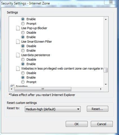The image size is (119, 135).
Task: Click the Use Pop-up Blocker page icon
Action: pyautogui.click(x=18, y=28)
